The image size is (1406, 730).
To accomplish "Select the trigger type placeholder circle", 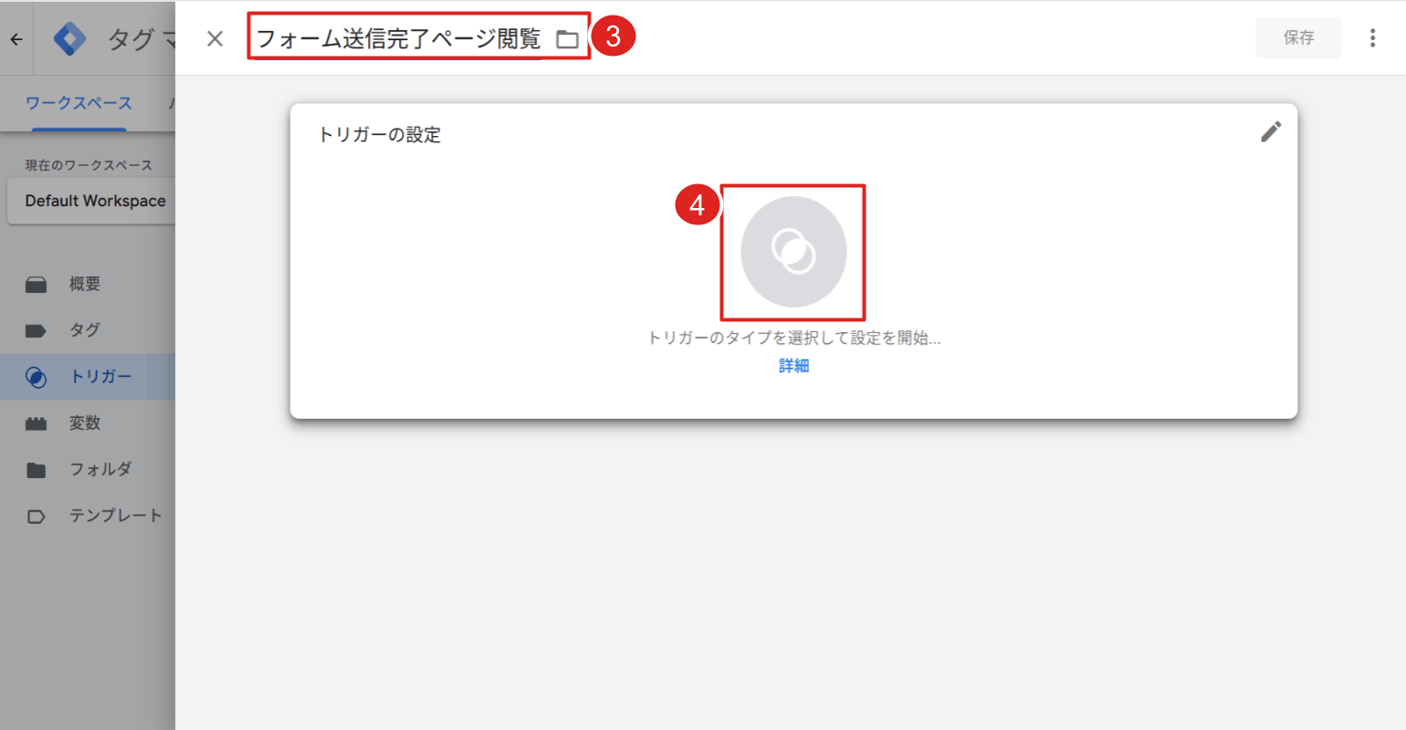I will (x=792, y=250).
